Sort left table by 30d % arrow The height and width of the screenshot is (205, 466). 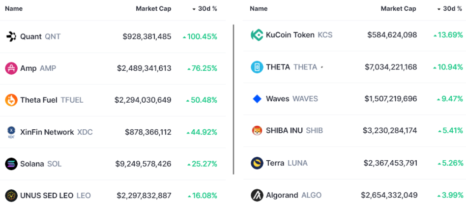coord(194,9)
